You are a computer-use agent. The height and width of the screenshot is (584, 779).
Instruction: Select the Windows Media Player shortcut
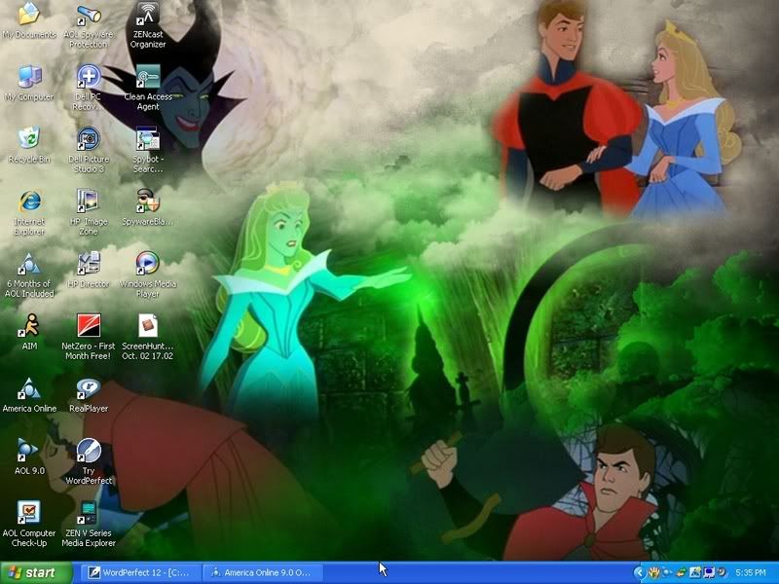pos(147,264)
